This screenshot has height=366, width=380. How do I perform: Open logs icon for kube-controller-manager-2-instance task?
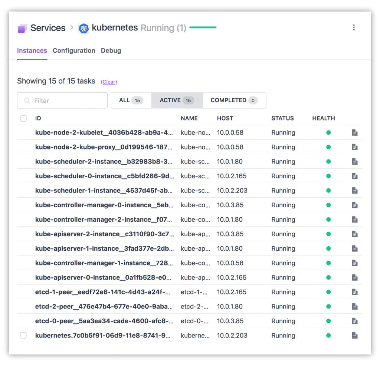tap(354, 220)
